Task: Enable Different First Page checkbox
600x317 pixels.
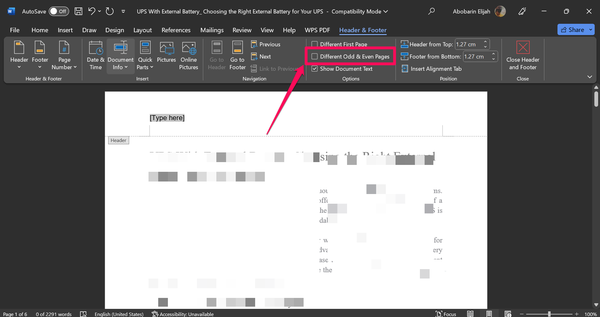Action: point(315,44)
